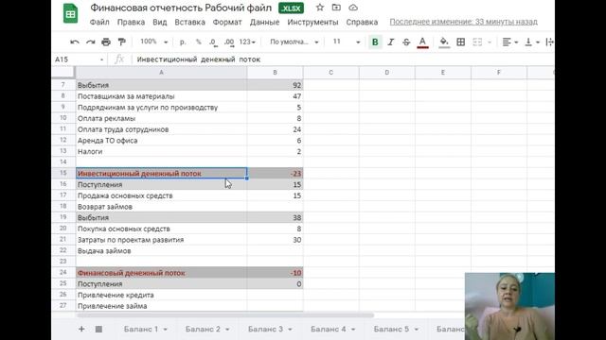The image size is (606, 340).
Task: Format as currency in rubles
Action: click(x=183, y=42)
